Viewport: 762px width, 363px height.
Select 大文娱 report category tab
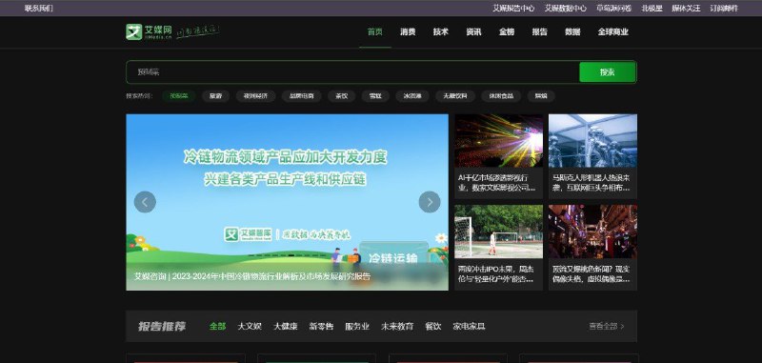(x=250, y=326)
